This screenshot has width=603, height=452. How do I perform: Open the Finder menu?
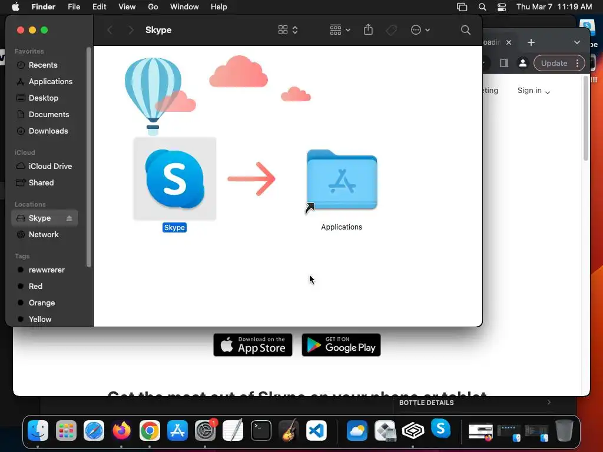click(x=43, y=7)
